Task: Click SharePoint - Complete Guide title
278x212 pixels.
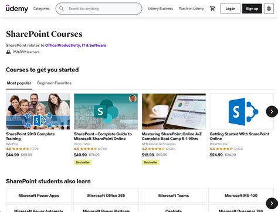Action: 103,136
